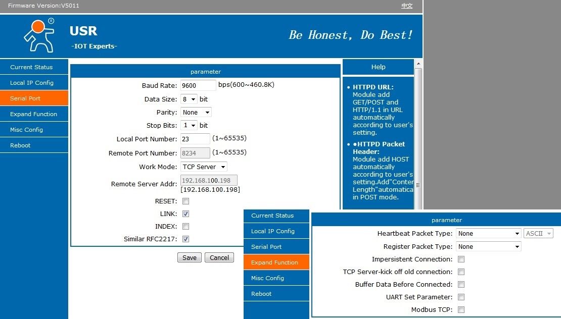
Task: Enable Buffer Data Before Connected checkbox
Action: 461,284
